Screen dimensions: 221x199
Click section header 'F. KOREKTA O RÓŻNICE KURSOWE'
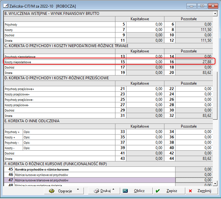point(56,164)
